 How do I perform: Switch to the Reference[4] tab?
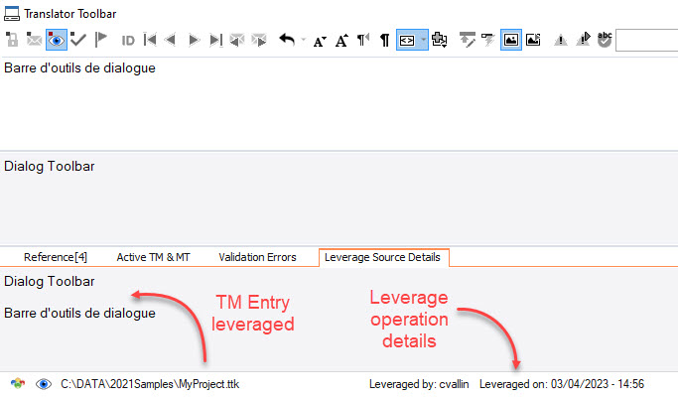point(56,257)
